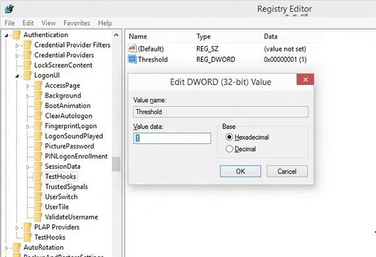Open the Help menu
Viewport: 376px width, 257px height.
click(105, 23)
